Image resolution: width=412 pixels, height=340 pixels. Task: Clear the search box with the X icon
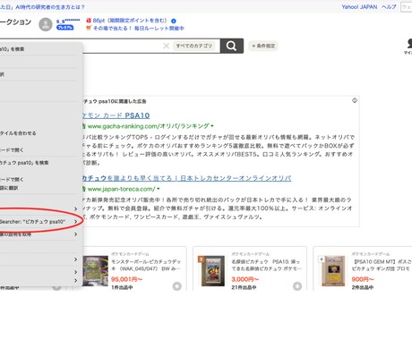167,46
